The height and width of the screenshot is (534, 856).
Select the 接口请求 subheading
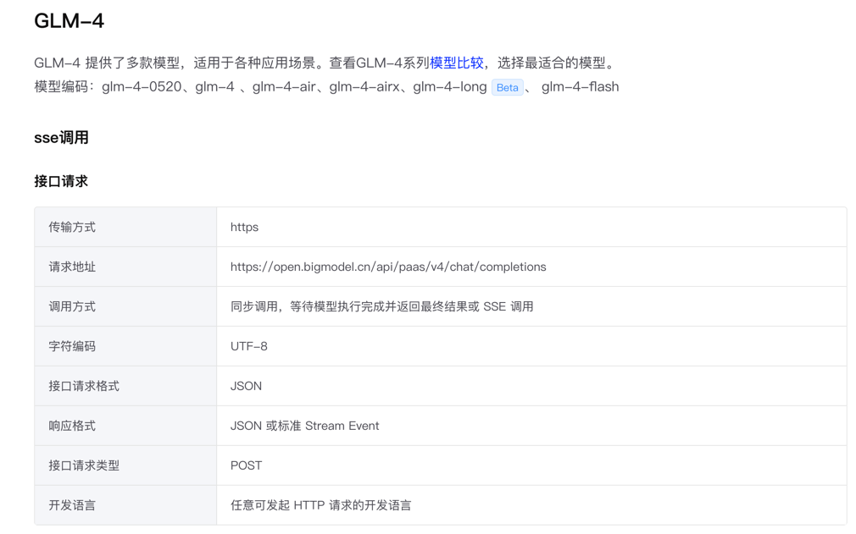61,181
